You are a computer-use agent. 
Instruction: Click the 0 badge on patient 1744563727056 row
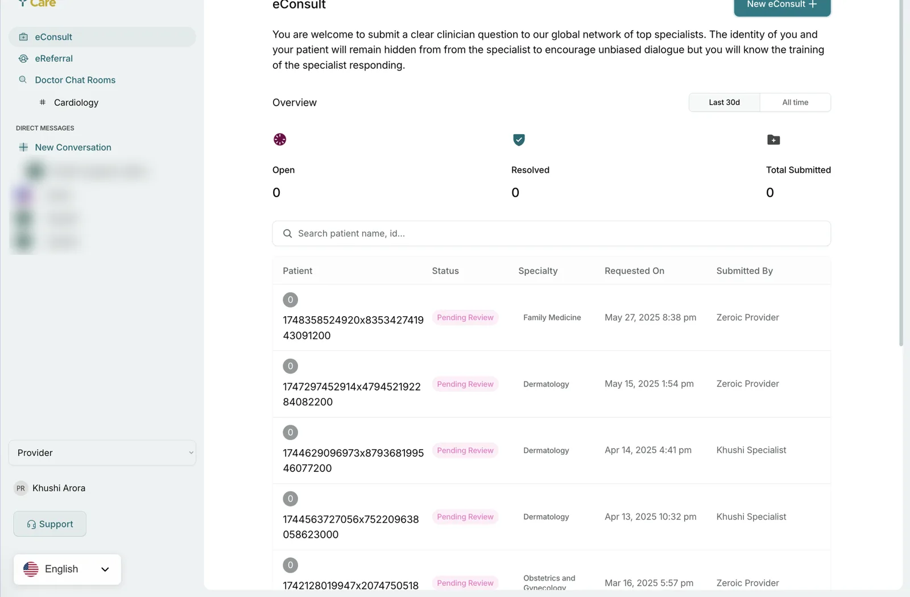click(x=291, y=499)
